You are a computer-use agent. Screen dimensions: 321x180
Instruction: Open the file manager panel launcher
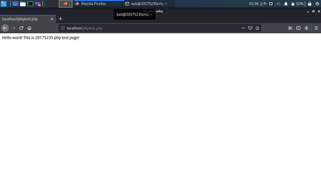[x=23, y=4]
